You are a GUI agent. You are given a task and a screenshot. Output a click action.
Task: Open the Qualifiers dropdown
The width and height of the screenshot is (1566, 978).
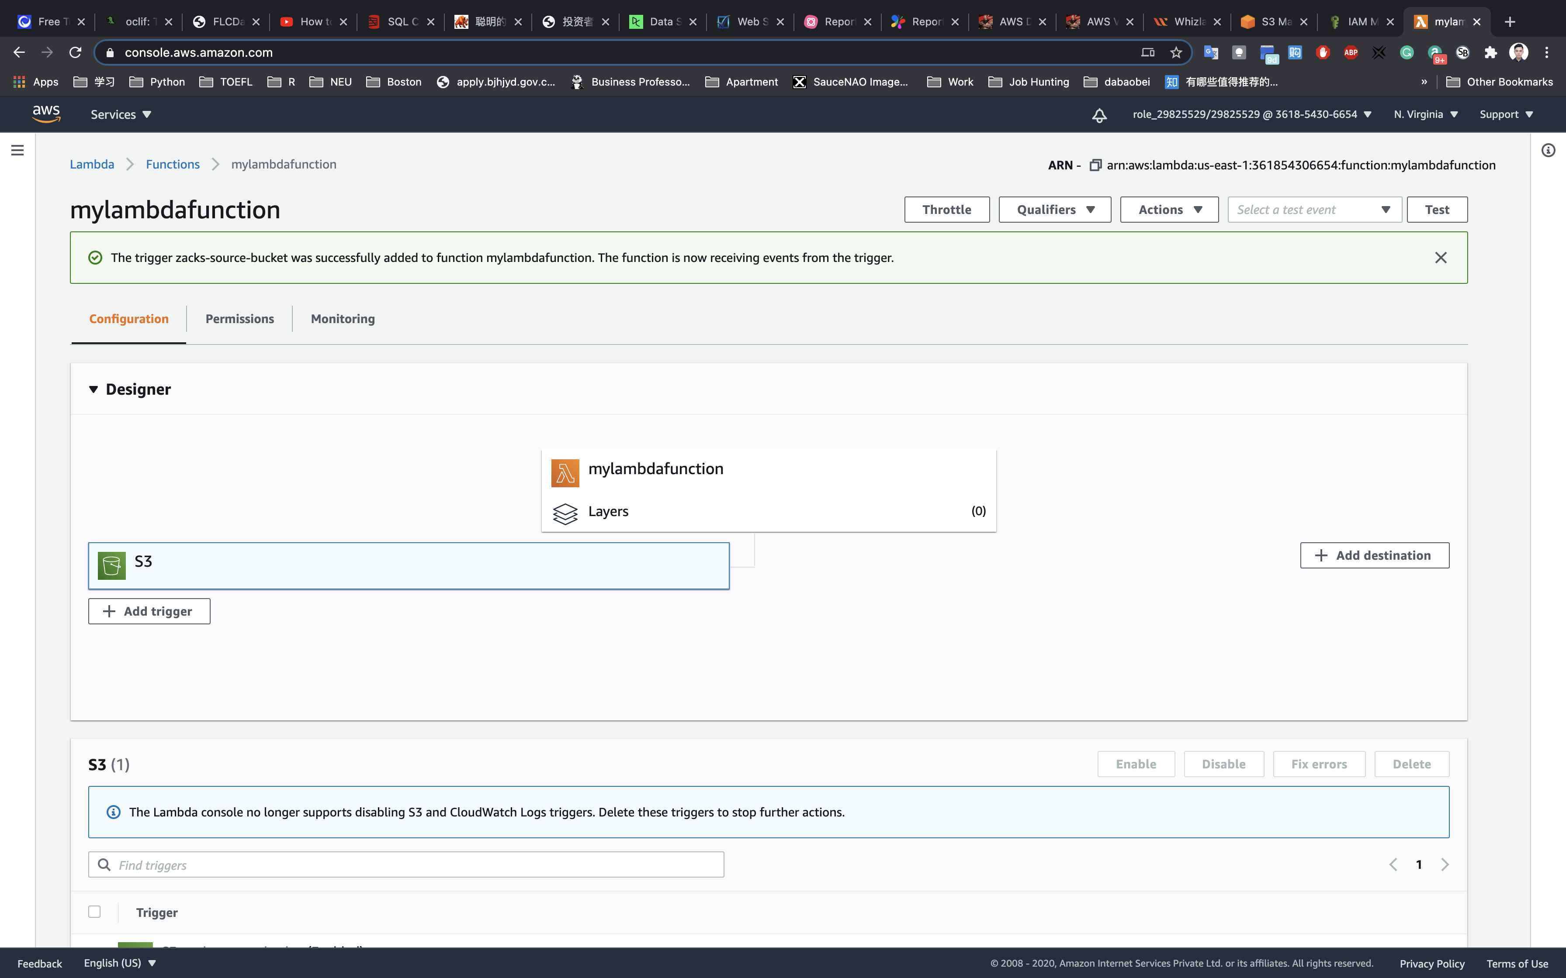pyautogui.click(x=1054, y=210)
